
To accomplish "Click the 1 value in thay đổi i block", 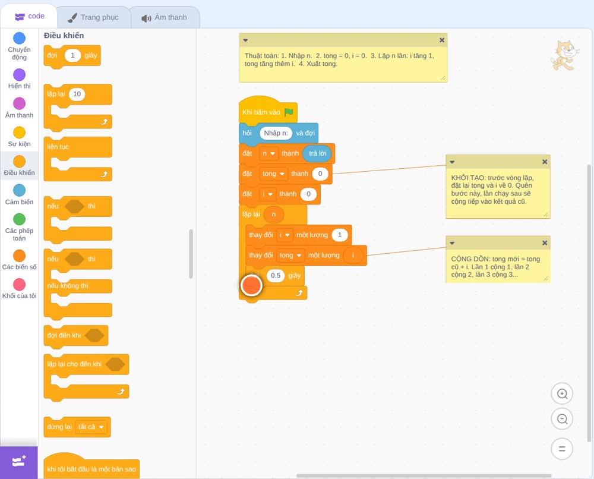I will click(340, 235).
